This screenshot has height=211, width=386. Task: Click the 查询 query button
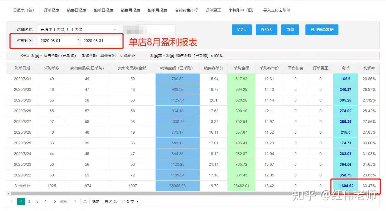tap(290, 30)
